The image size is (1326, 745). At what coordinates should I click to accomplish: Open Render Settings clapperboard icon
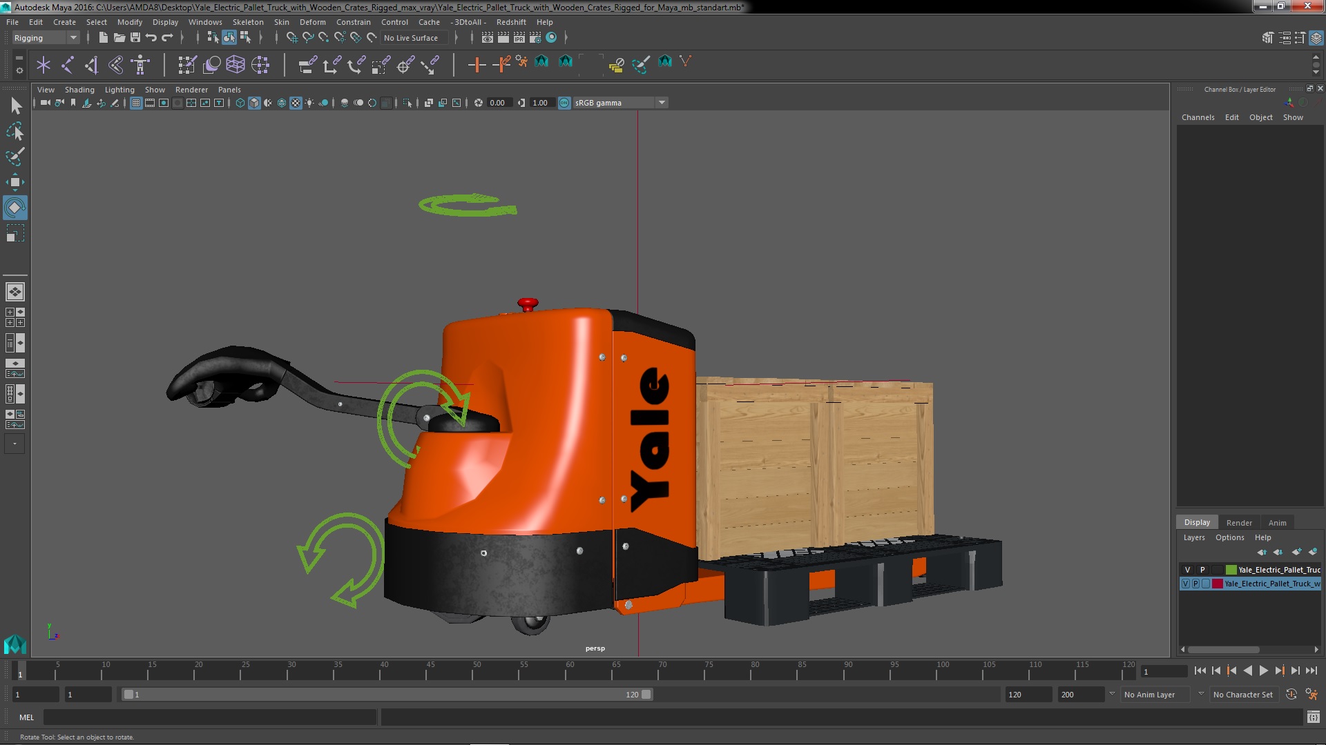tap(535, 38)
